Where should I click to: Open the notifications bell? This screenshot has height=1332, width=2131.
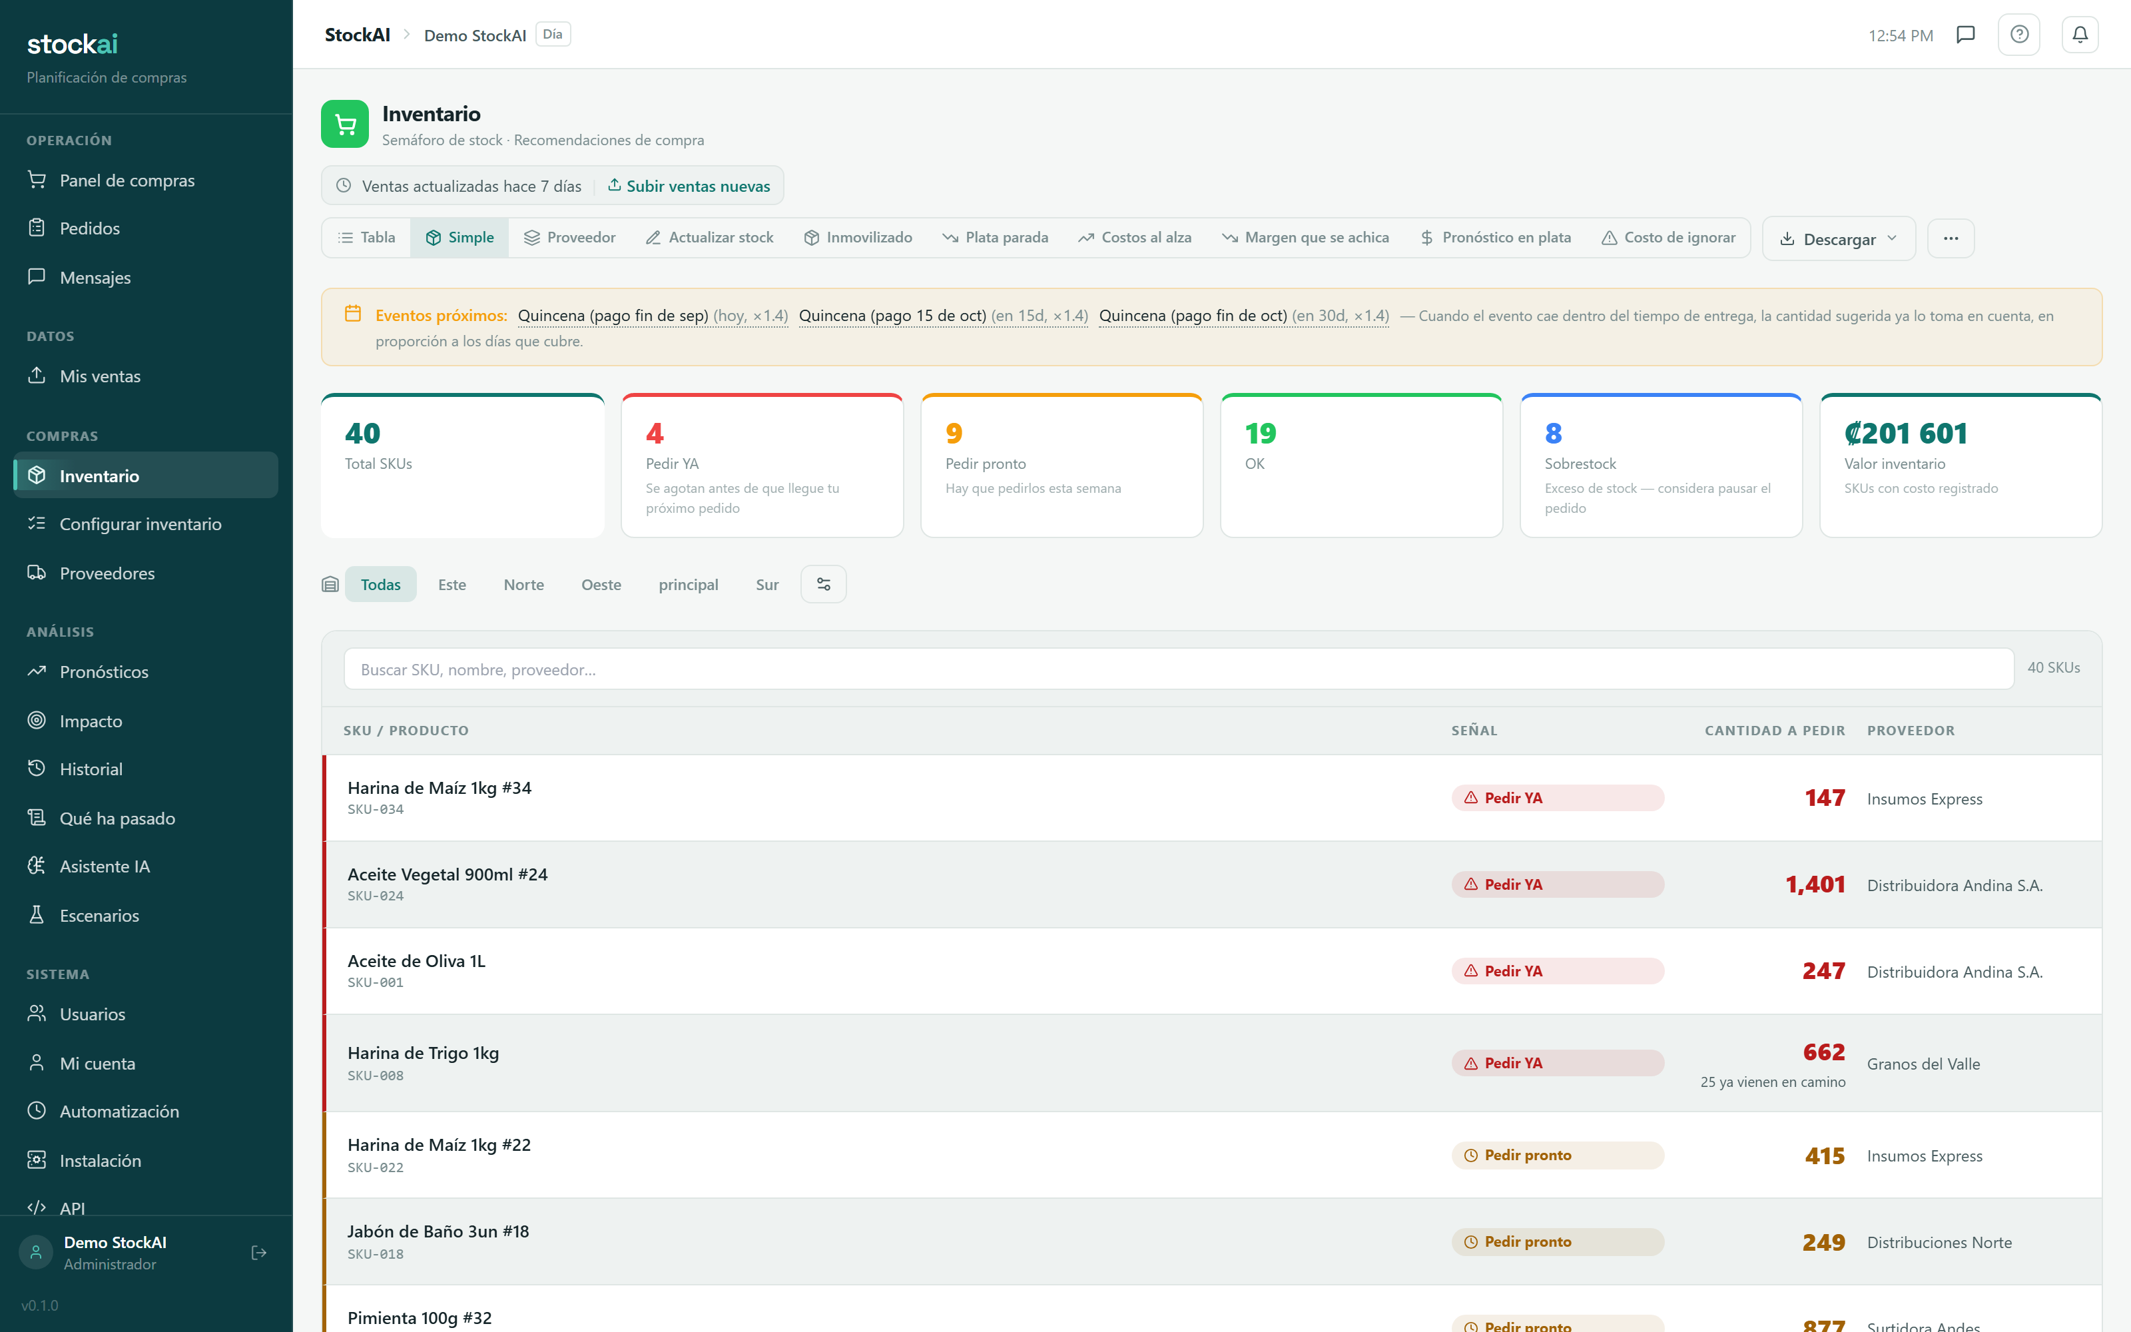coord(2080,35)
